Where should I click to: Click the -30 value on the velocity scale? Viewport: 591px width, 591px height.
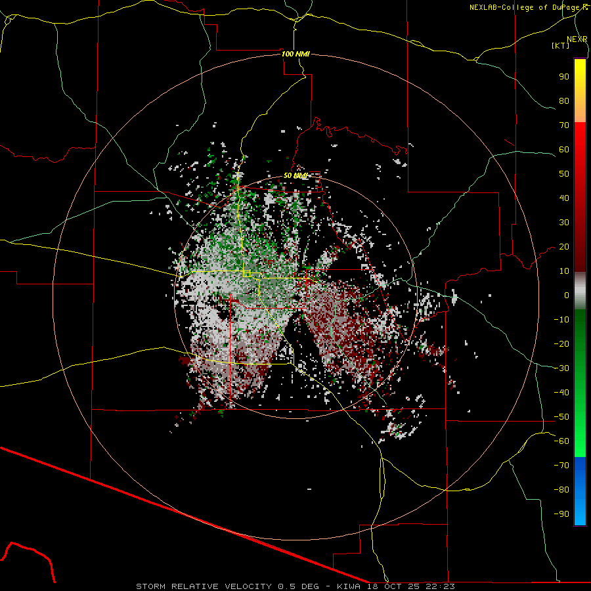click(x=561, y=368)
